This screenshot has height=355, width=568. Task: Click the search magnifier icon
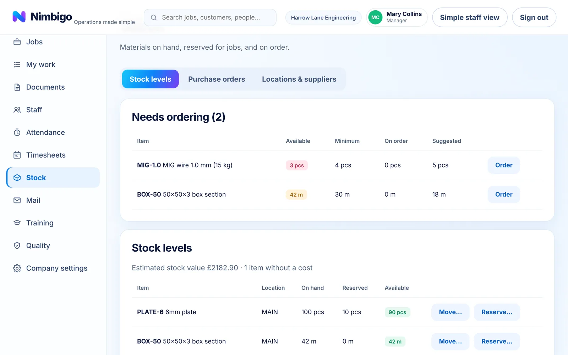(x=154, y=17)
